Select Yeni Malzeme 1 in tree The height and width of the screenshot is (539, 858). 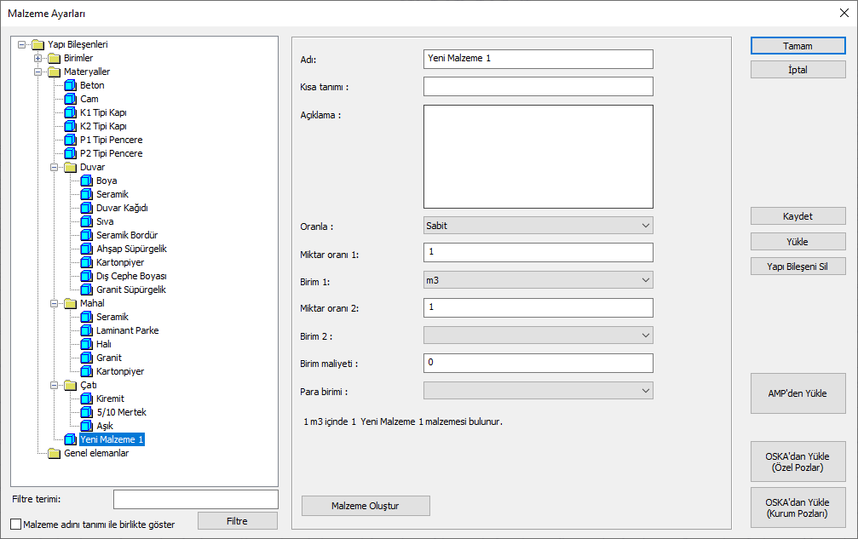tap(112, 440)
